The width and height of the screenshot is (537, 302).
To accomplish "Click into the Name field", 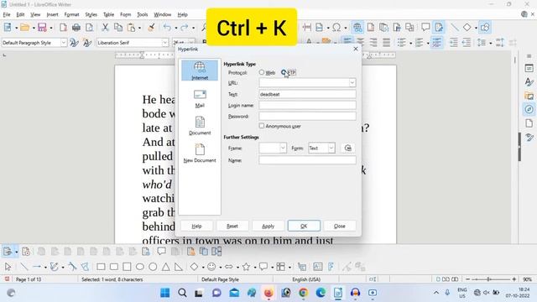I will click(307, 160).
